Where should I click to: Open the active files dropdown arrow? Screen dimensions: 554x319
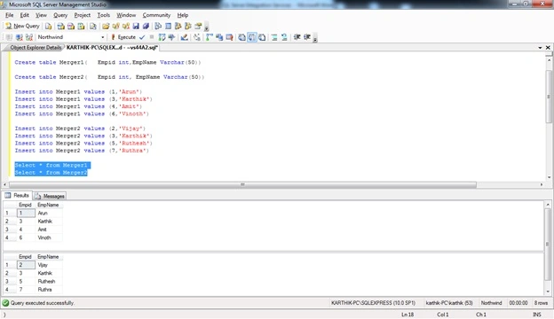pos(540,48)
